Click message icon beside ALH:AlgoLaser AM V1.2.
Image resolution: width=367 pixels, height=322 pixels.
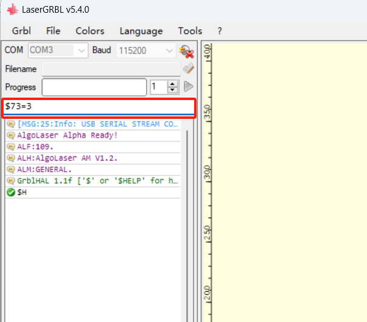click(11, 158)
